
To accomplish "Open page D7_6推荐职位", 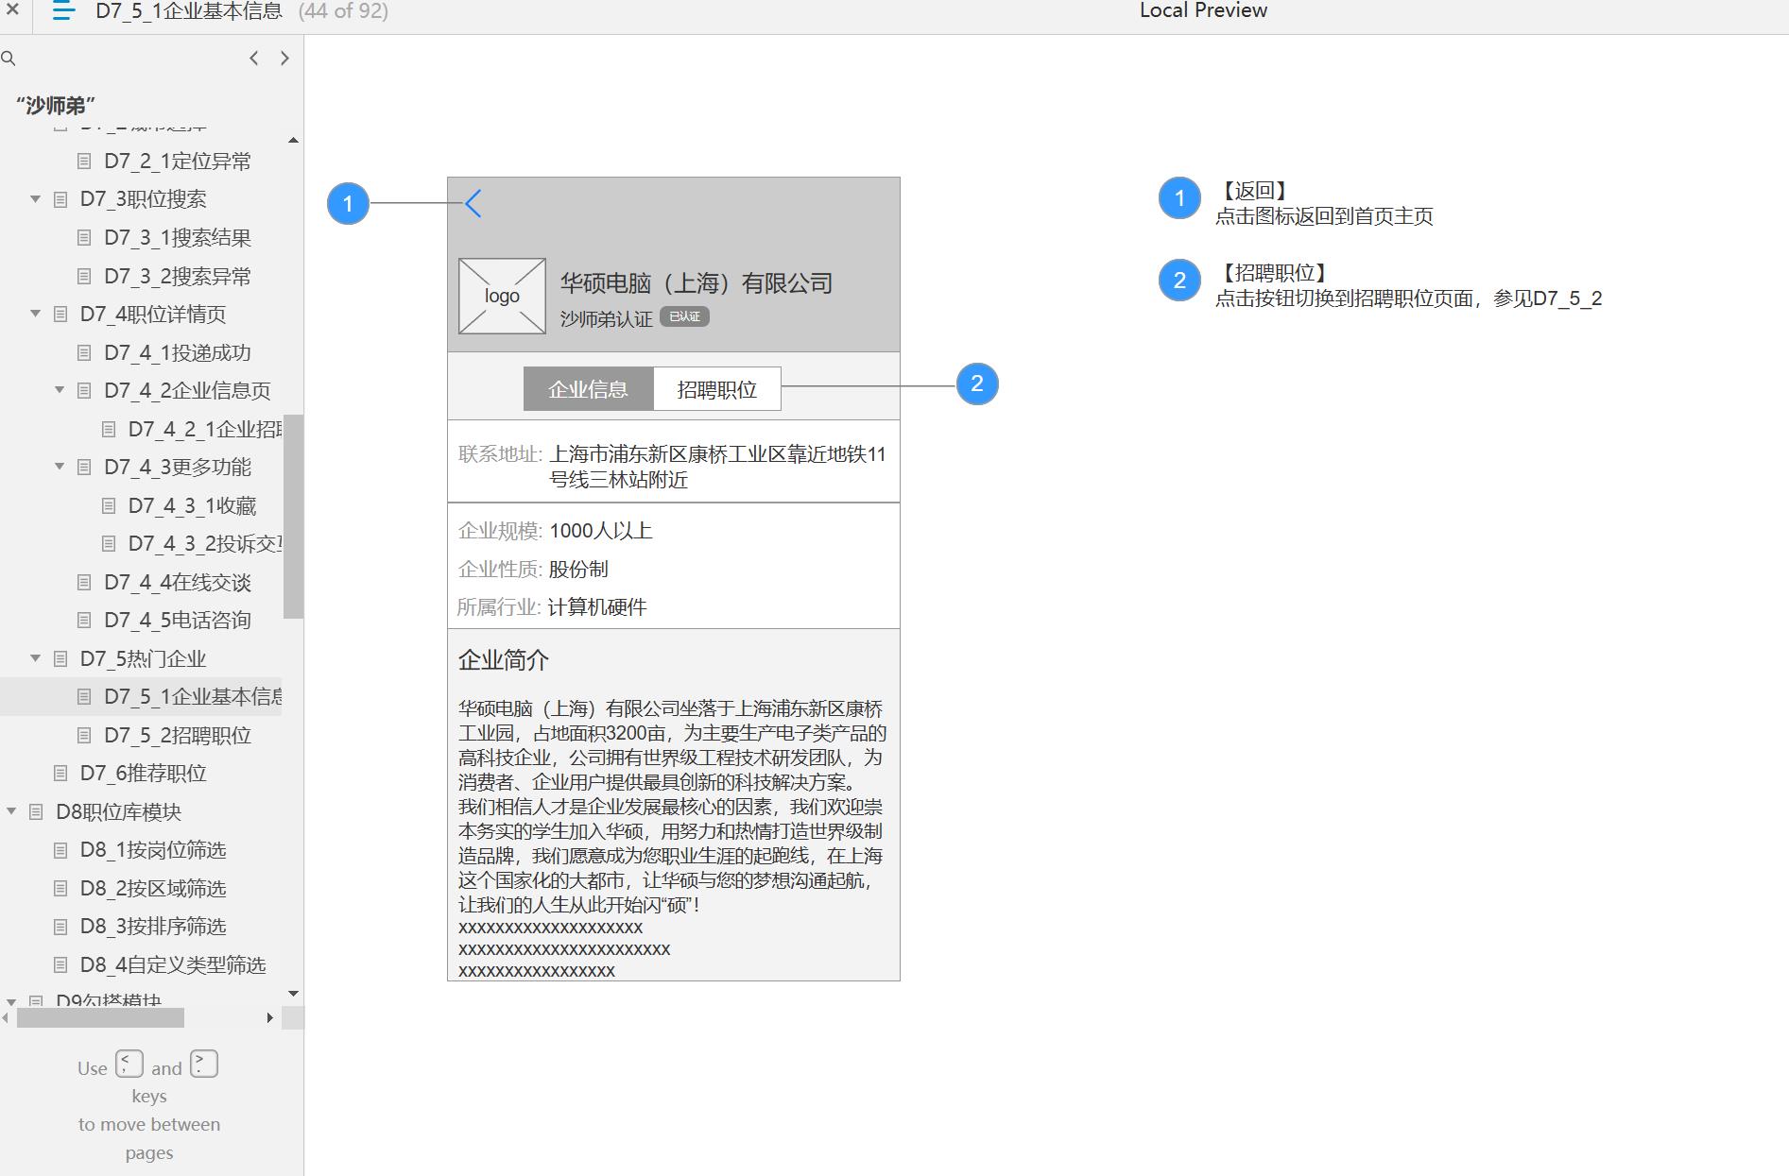I will click(143, 773).
